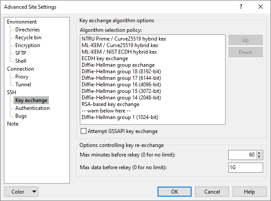Increase max minutes with spinner up arrow
Image resolution: width=271 pixels, height=201 pixels.
tap(260, 153)
